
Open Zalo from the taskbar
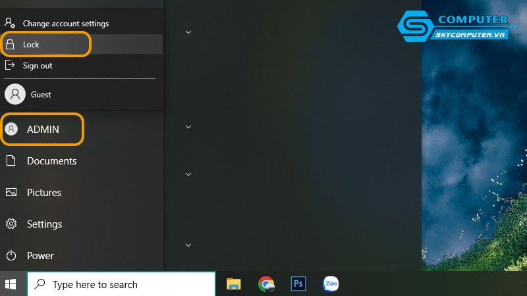pyautogui.click(x=331, y=284)
